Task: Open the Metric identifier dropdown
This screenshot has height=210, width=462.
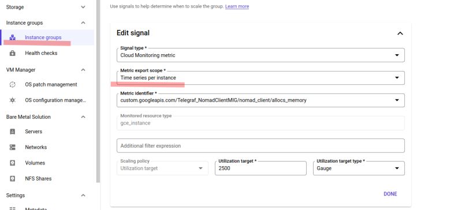Action: pyautogui.click(x=260, y=100)
